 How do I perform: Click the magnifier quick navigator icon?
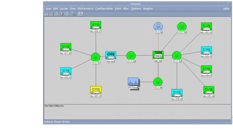pos(73,14)
